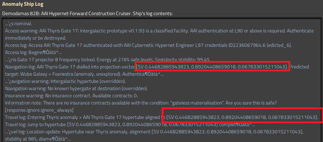The image size is (323, 142).
Task: Click Intergalactic hypertube (overridden) warning line
Action: point(65,81)
